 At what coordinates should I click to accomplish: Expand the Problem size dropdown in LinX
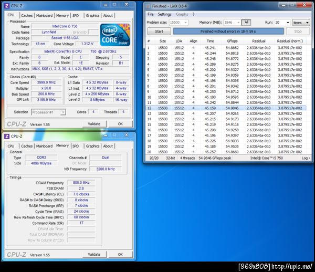point(186,23)
